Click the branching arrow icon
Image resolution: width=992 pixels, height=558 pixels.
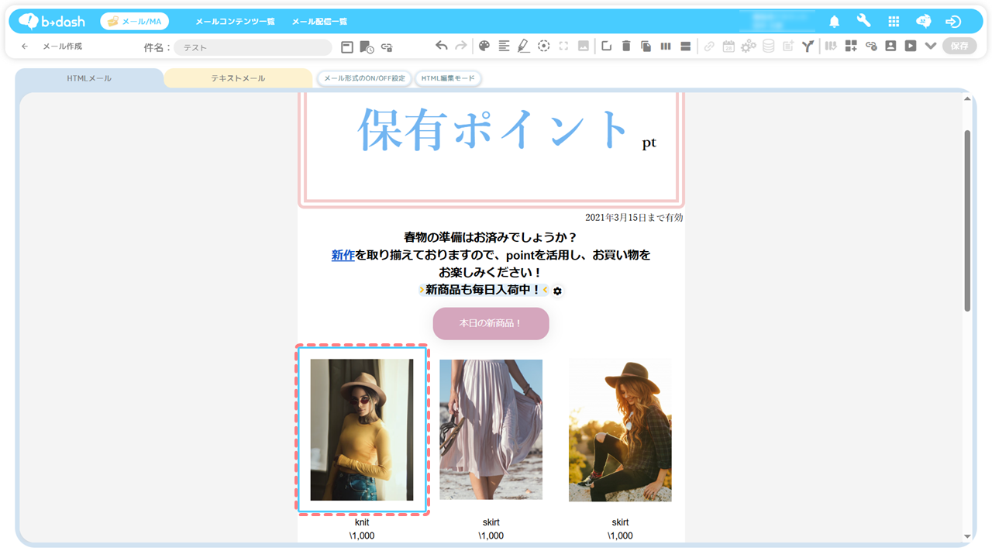tap(808, 46)
